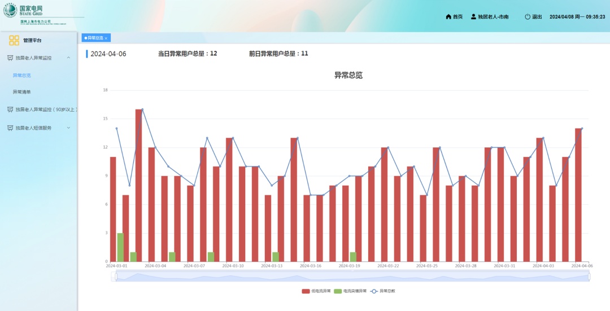Close the 异常总览 tab

point(106,38)
